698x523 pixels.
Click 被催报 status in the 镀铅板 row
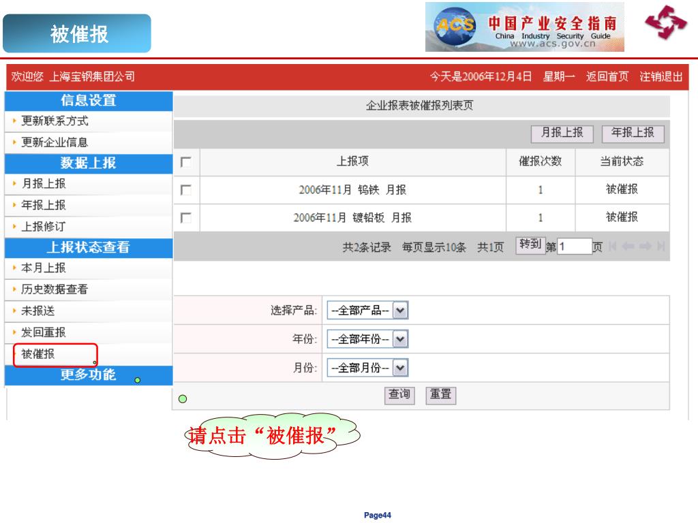(622, 217)
